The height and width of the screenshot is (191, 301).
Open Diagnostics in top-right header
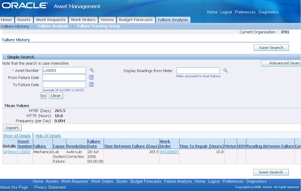pos(268,12)
